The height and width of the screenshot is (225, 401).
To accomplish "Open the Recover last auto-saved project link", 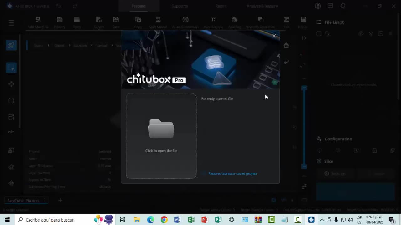I will pyautogui.click(x=232, y=174).
